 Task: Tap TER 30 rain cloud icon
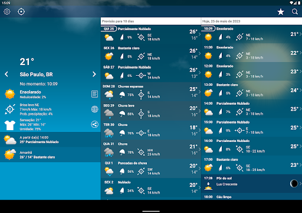pos(109,133)
